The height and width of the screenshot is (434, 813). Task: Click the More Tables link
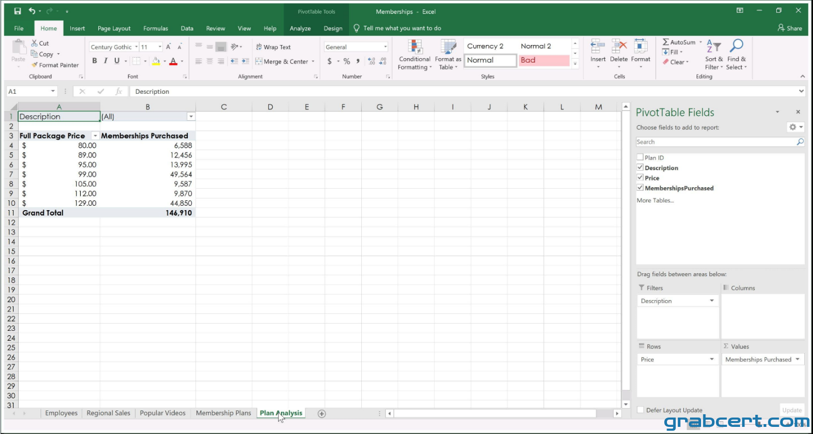(655, 200)
